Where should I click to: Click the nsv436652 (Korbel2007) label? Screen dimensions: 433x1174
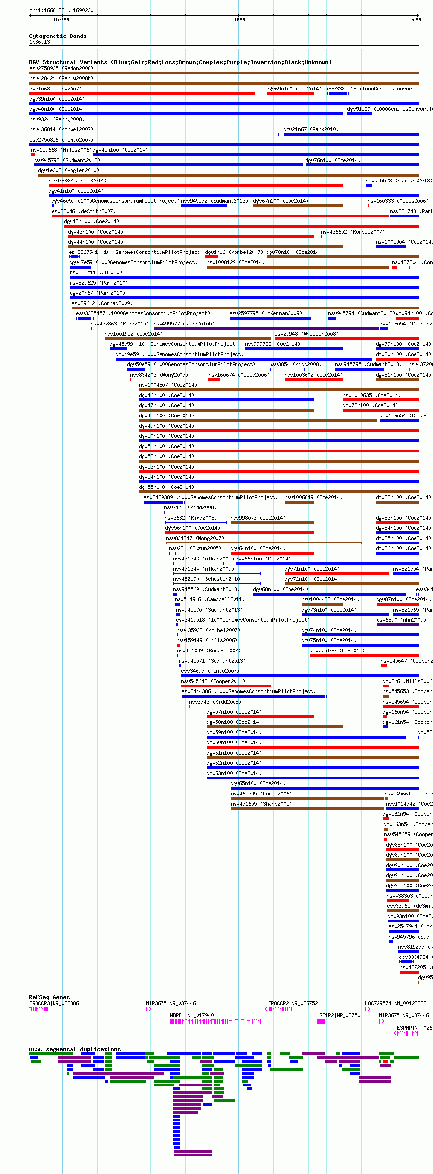(353, 232)
